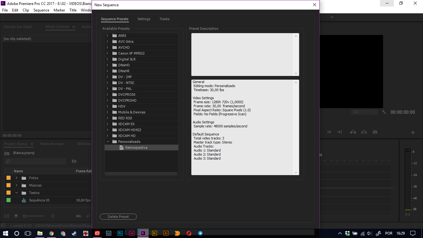423x238 pixels.
Task: Click Automate to Sequence icon in Project panel
Action: pos(79,216)
